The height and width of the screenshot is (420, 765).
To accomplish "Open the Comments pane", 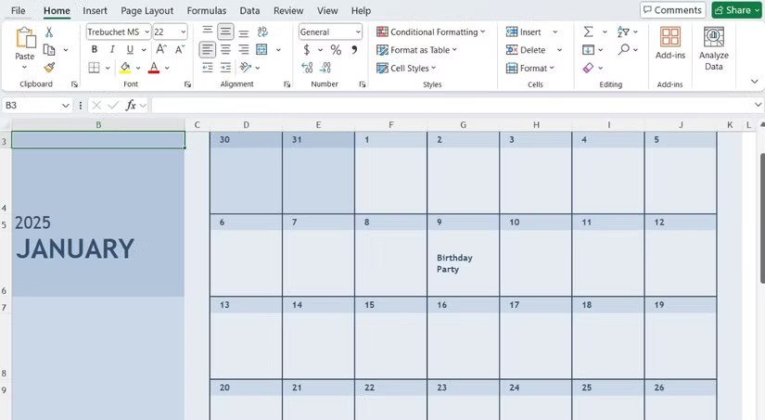I will [672, 10].
